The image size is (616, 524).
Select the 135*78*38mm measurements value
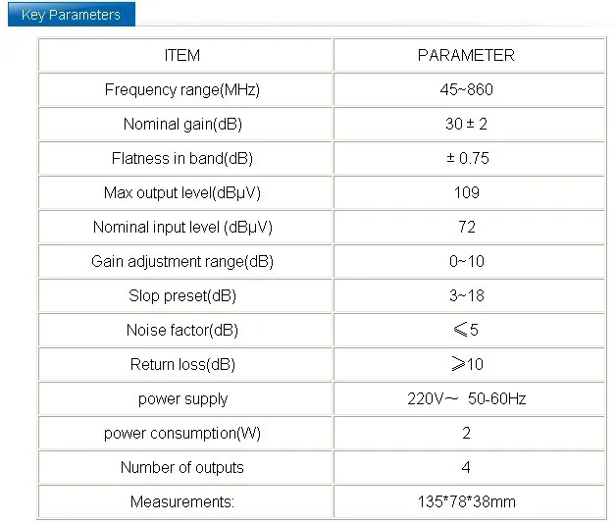tap(466, 501)
